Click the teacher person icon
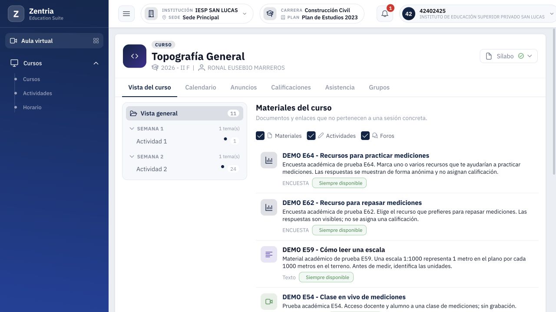Screen dimensions: 556x312 coord(202,68)
